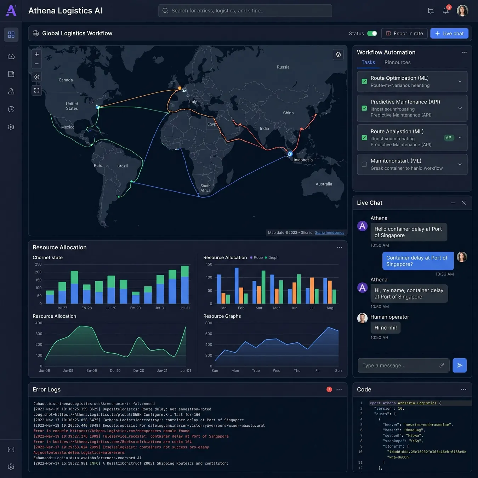Switch to the Rinnources tab
478x478 pixels.
pyautogui.click(x=398, y=62)
